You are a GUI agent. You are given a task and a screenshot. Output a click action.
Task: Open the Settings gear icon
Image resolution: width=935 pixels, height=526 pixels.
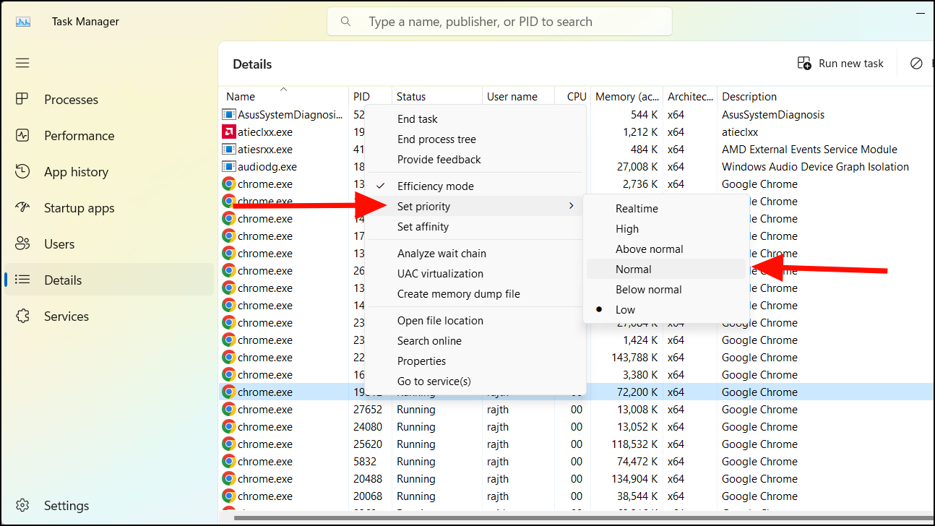[x=22, y=506]
